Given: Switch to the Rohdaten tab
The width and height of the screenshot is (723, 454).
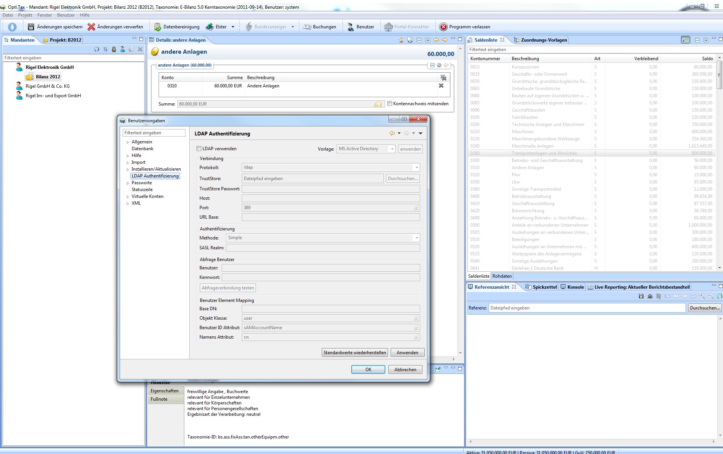Looking at the screenshot, I should (502, 276).
